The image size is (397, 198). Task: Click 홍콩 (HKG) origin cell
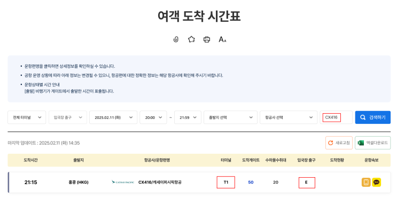(79, 183)
